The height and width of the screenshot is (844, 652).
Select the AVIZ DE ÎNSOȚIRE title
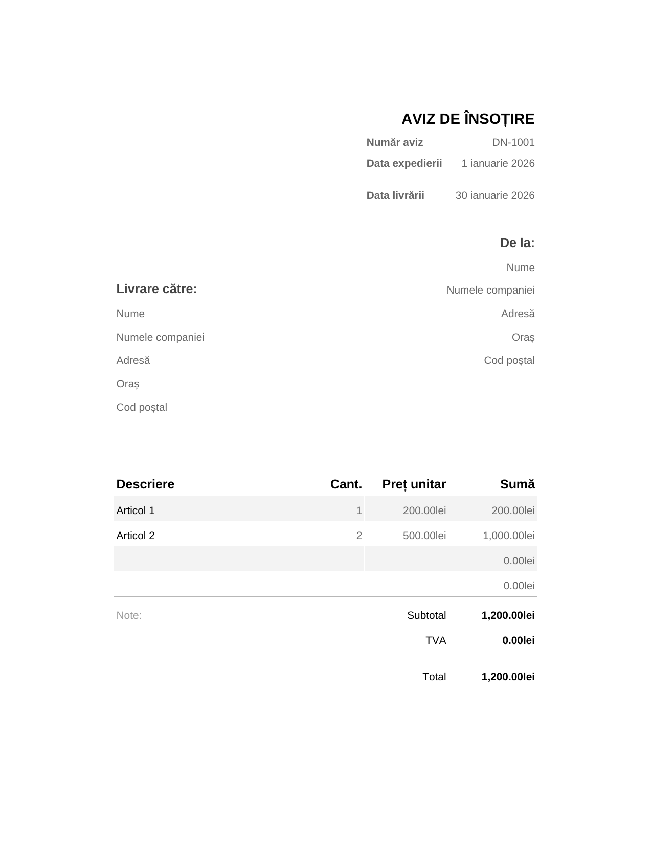[x=467, y=119]
